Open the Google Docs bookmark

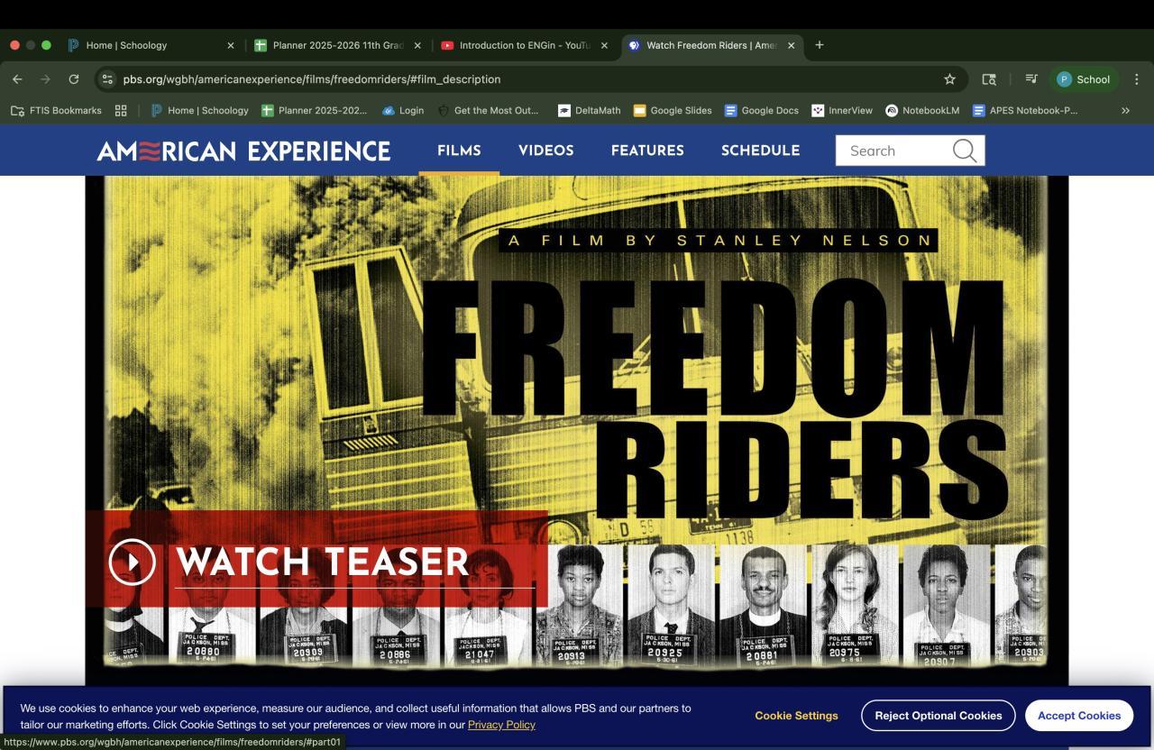[x=762, y=110]
